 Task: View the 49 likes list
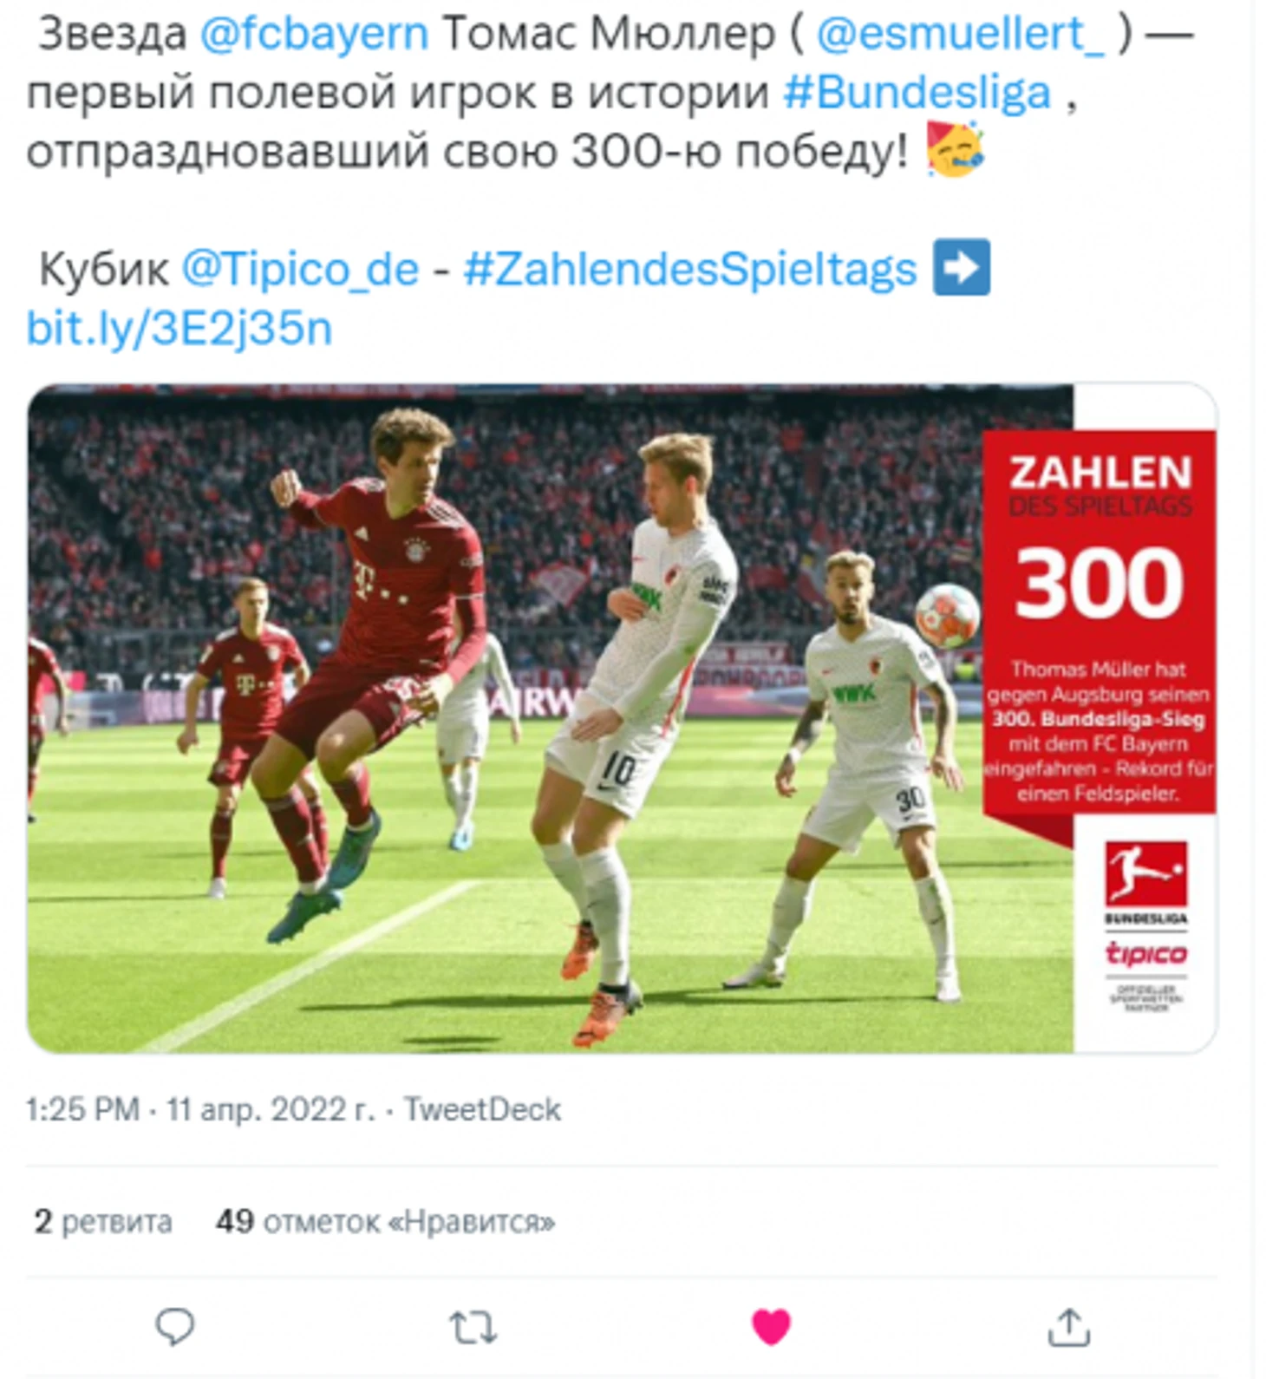point(385,1221)
